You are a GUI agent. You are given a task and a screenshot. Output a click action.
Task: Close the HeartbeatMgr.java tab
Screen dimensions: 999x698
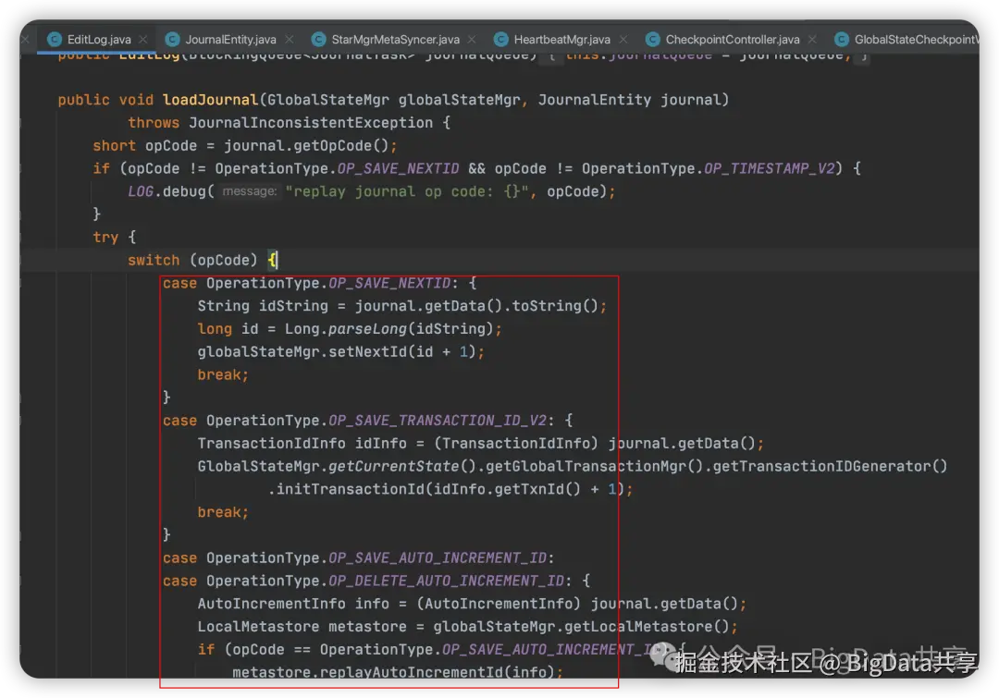tap(623, 40)
